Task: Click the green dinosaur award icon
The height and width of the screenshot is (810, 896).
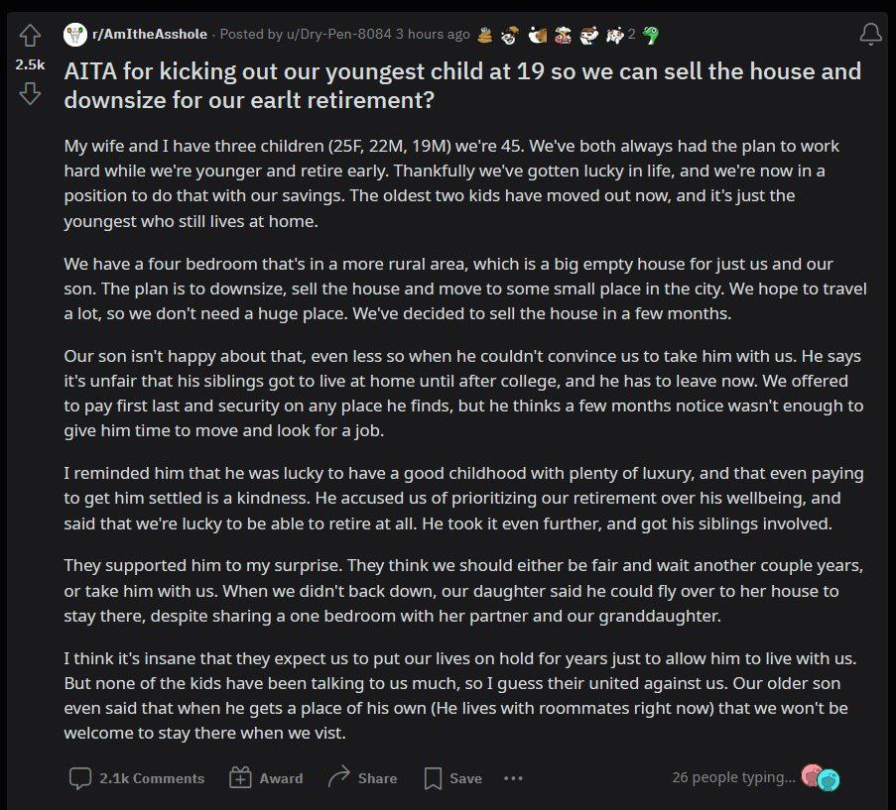Action: 650,35
